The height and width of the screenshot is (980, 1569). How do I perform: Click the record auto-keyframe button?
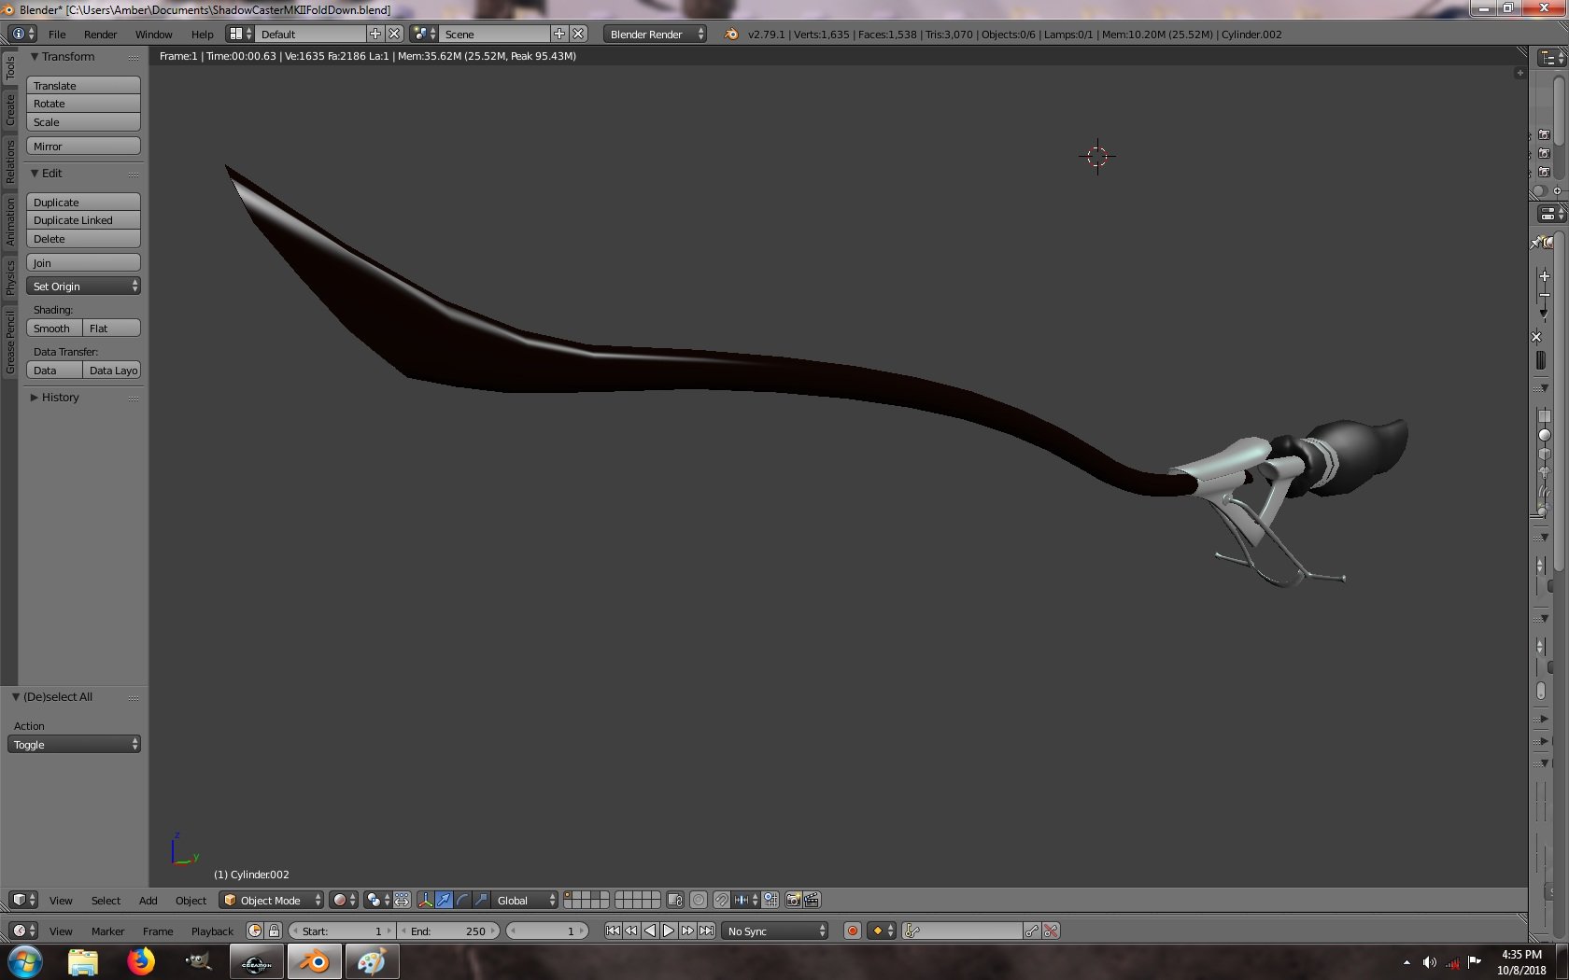tap(852, 931)
